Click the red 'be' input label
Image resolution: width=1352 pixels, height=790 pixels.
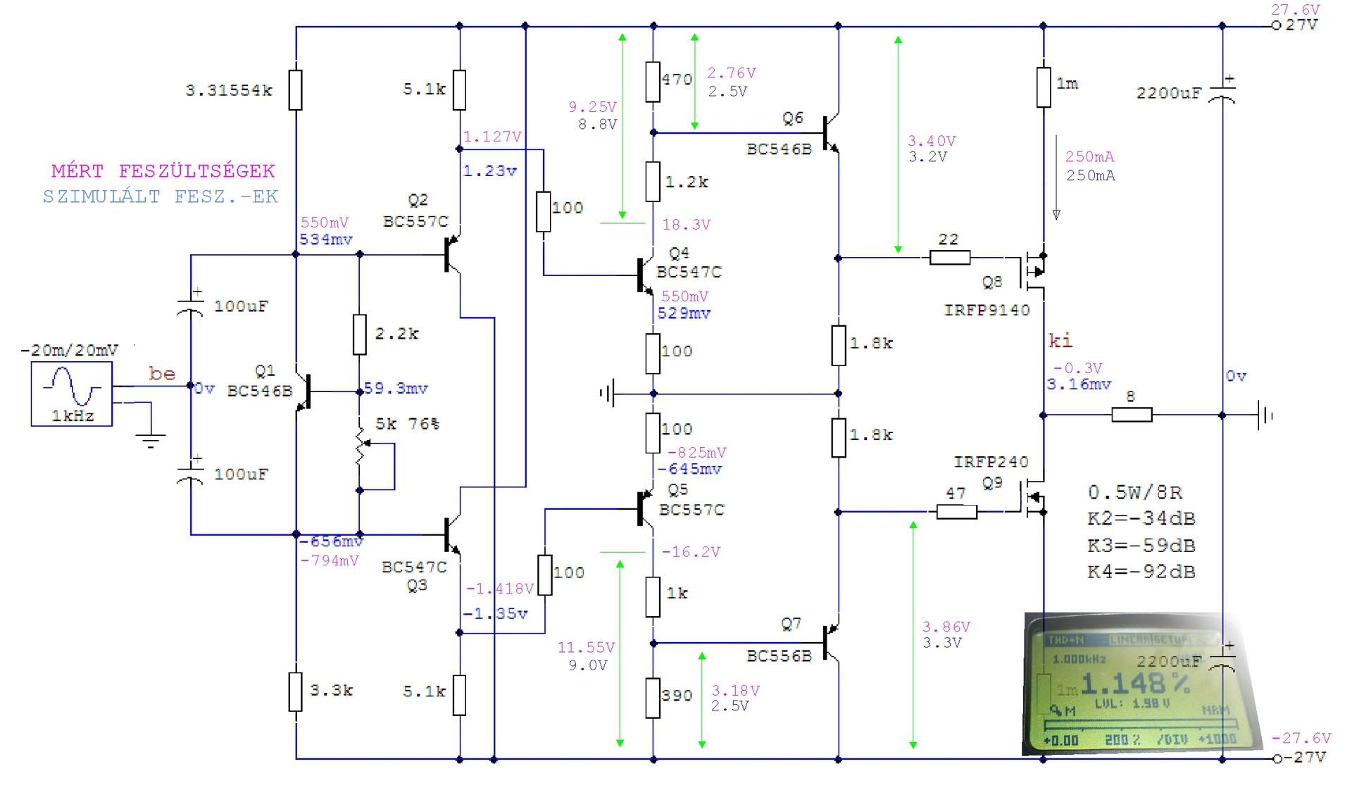pos(162,374)
